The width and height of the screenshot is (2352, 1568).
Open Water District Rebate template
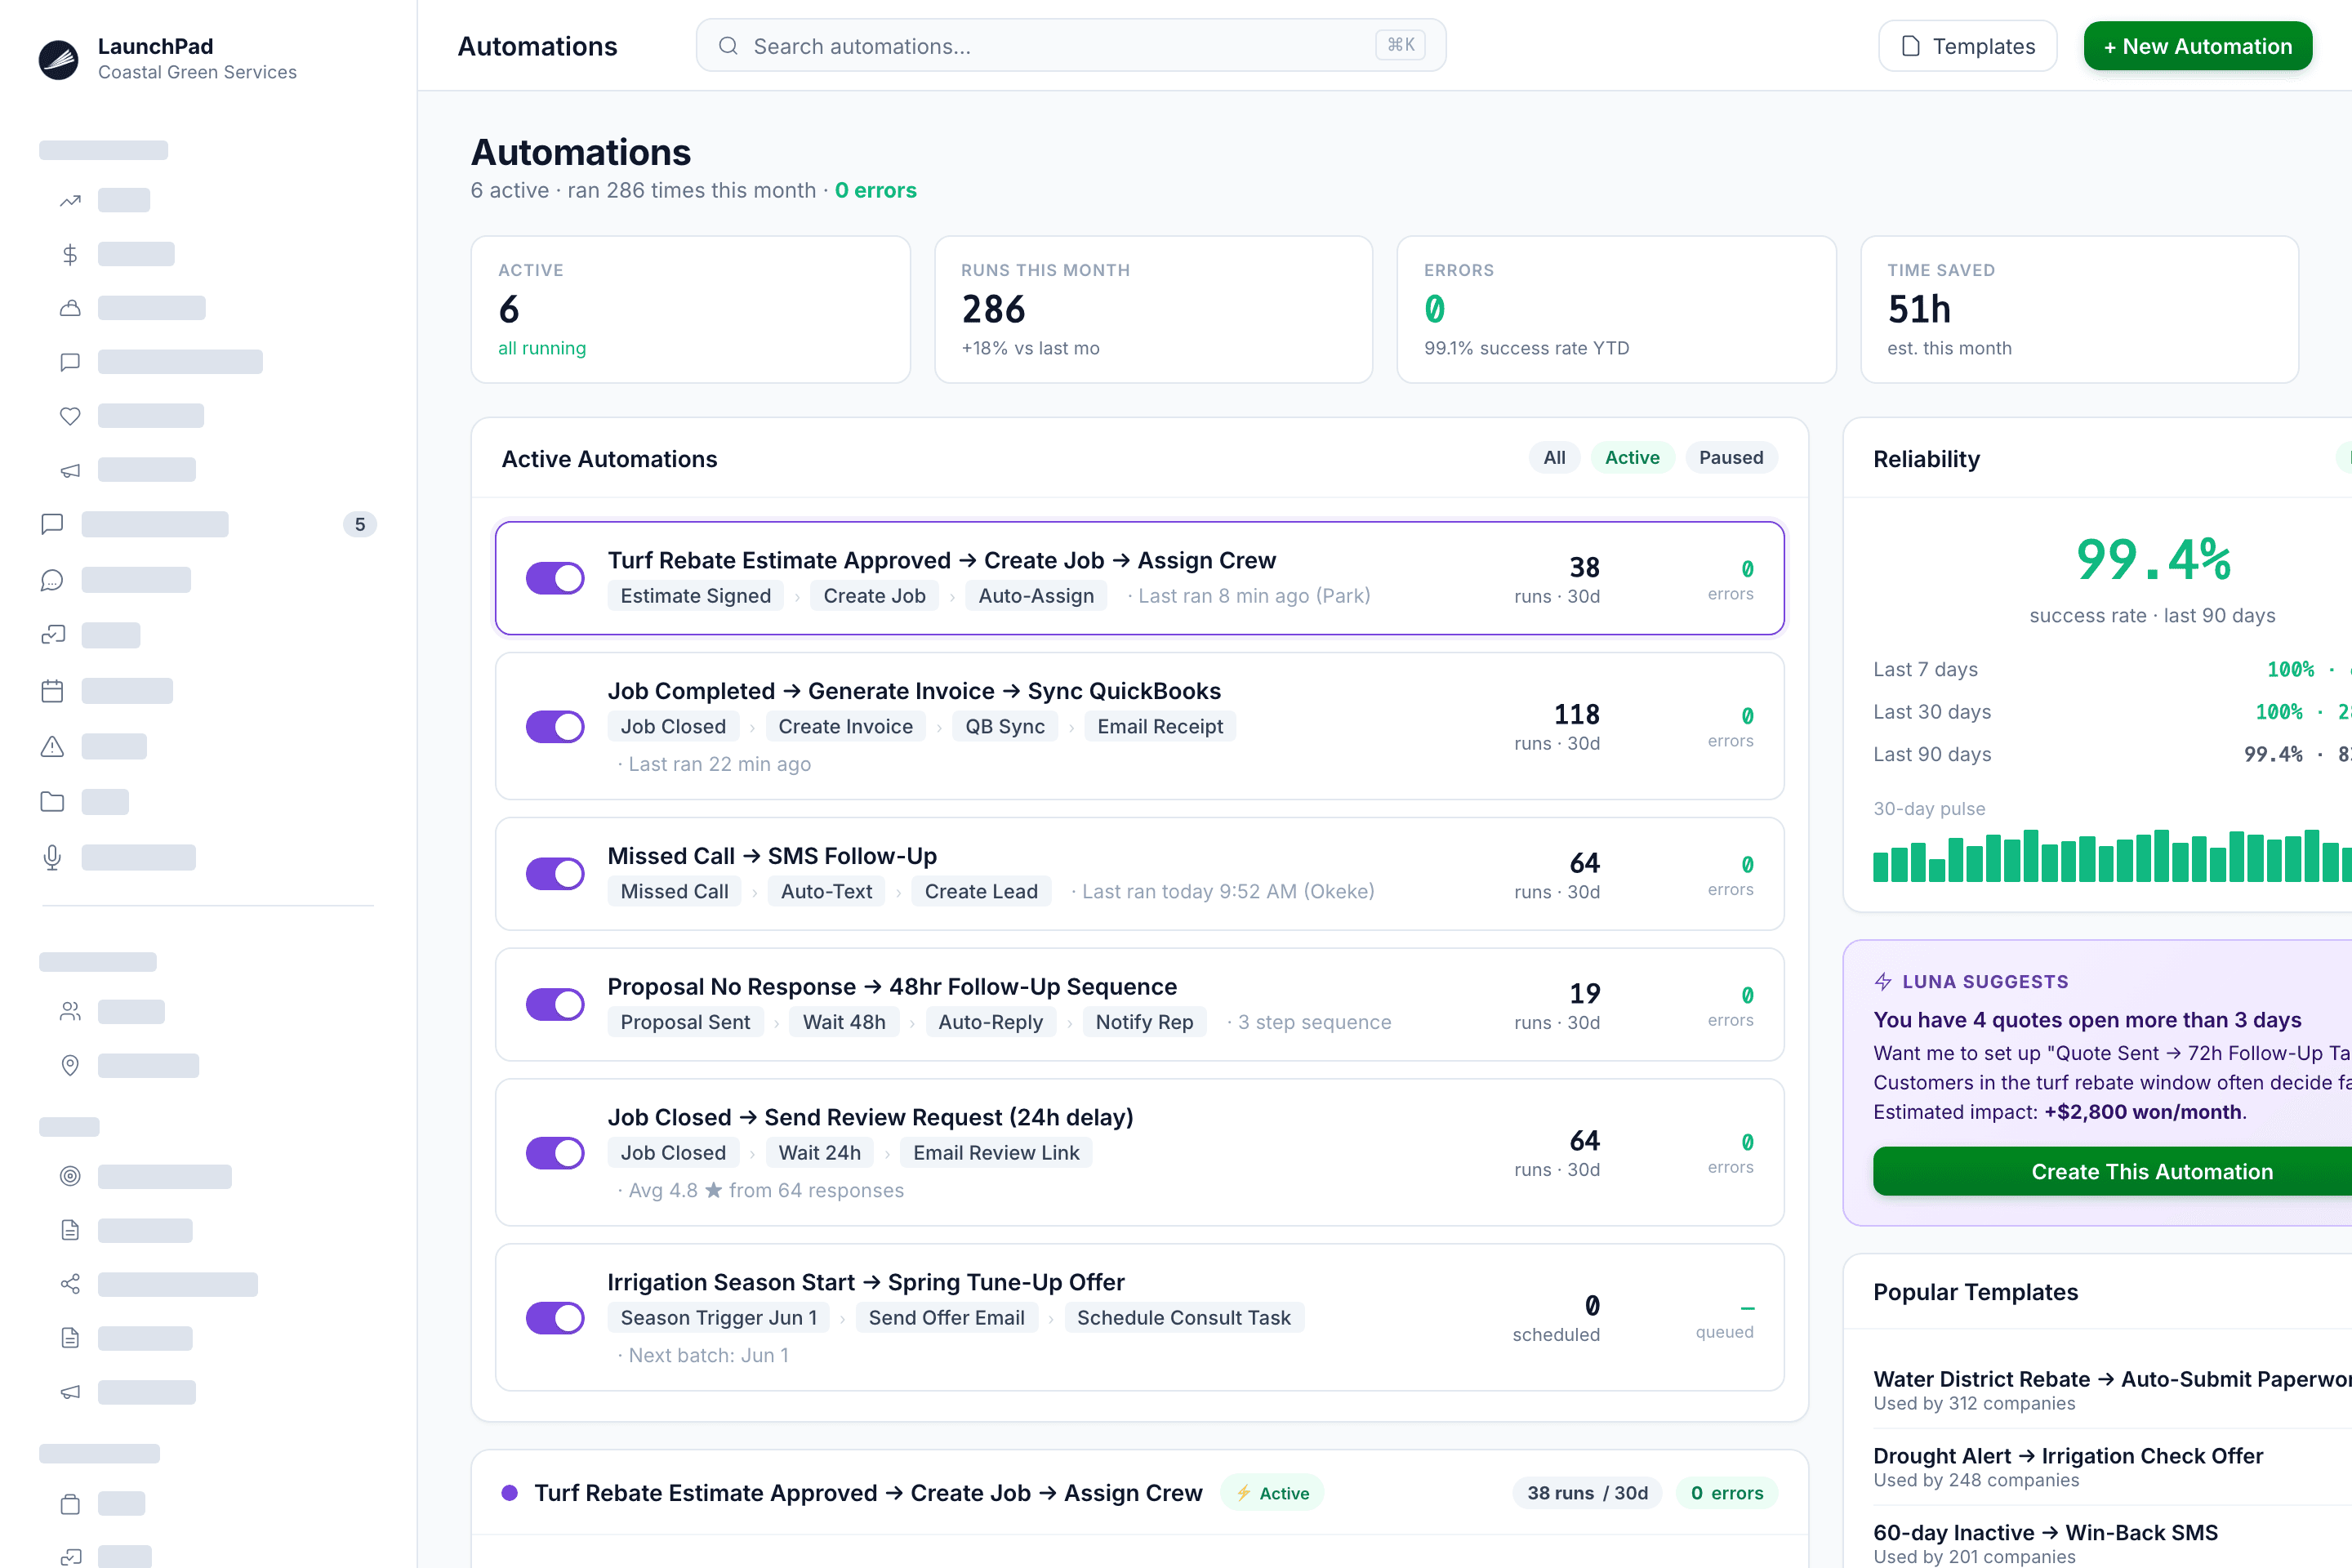[x=2112, y=1390]
